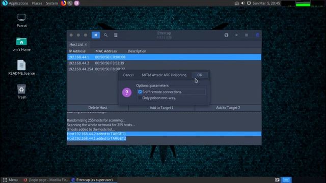Click the Parrot logo in top panel
326x183 pixels.
[x=5, y=3]
